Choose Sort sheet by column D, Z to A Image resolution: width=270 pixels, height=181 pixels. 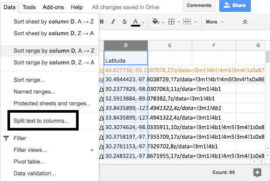click(x=50, y=33)
